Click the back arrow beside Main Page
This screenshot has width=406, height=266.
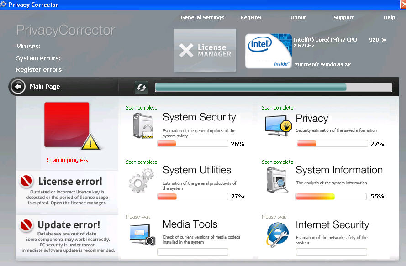17,87
